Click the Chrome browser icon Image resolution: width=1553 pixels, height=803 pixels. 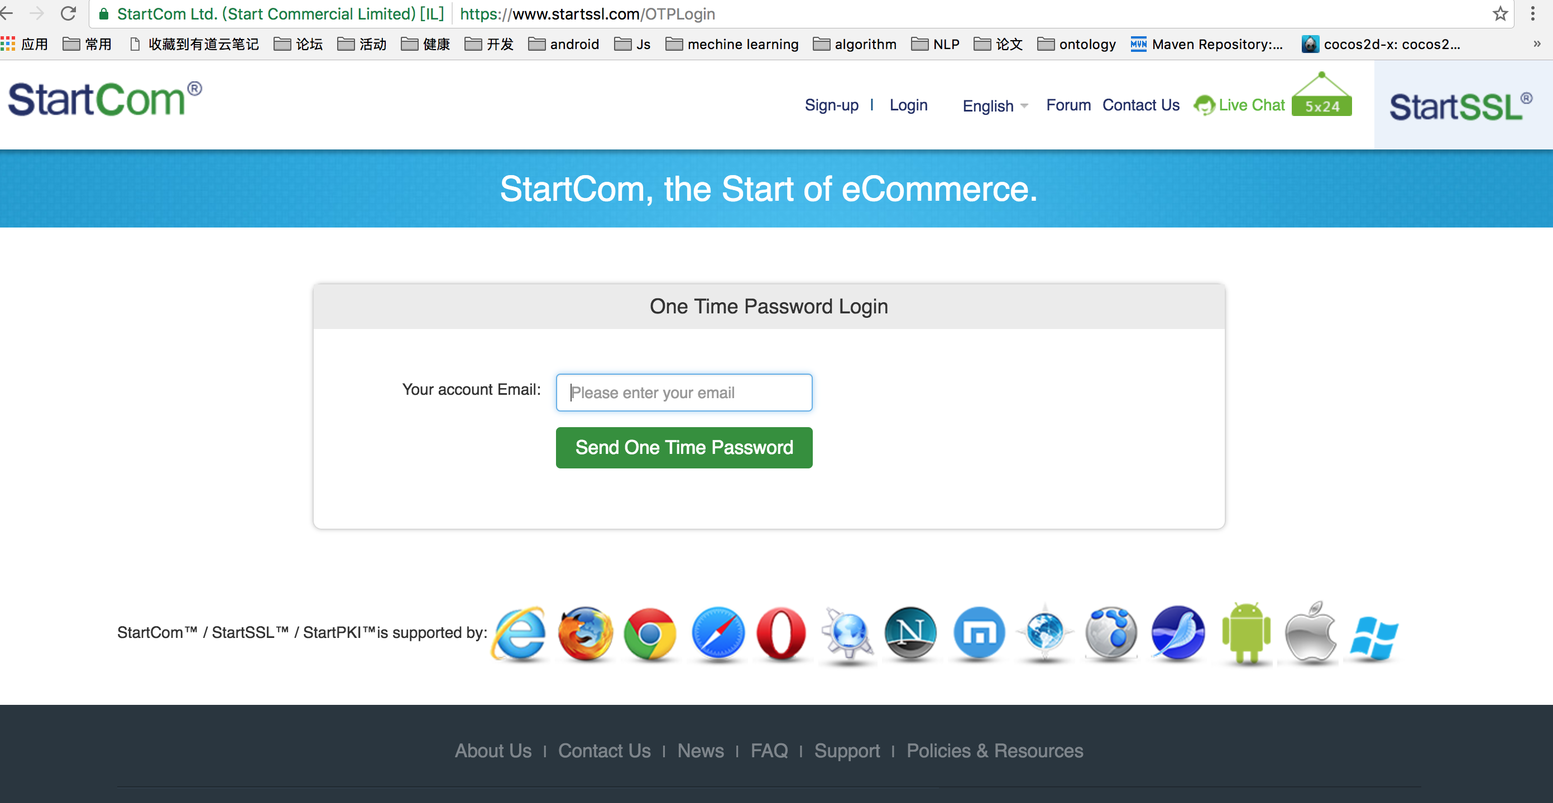(x=650, y=633)
